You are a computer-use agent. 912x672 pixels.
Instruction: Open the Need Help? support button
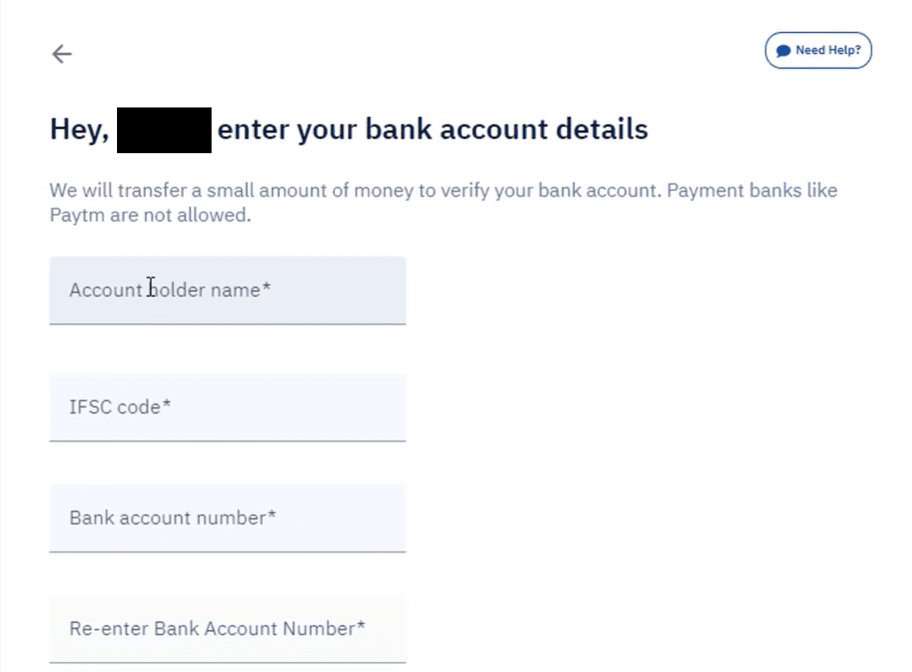coord(818,51)
